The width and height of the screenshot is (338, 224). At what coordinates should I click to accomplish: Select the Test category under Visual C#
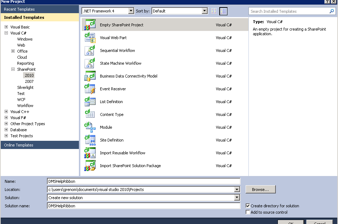tap(21, 94)
